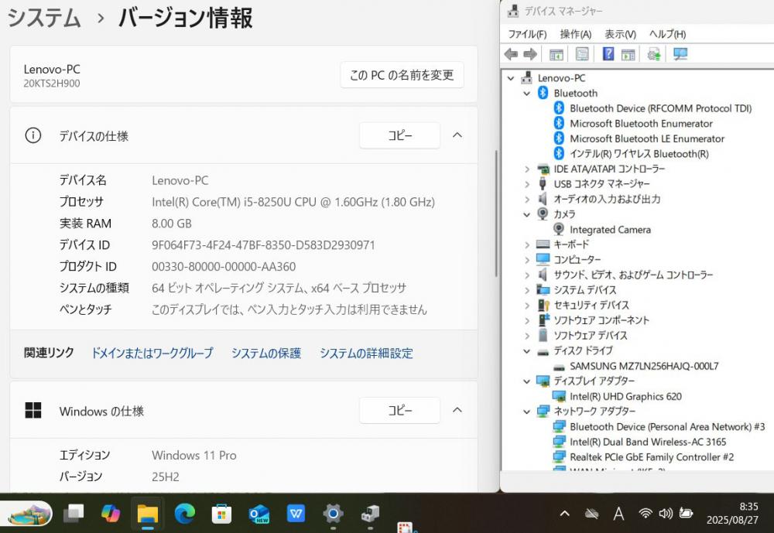The height and width of the screenshot is (533, 774).
Task: Select Intel(R) Dual Band Wireless-AC 3165
Action: 648,442
